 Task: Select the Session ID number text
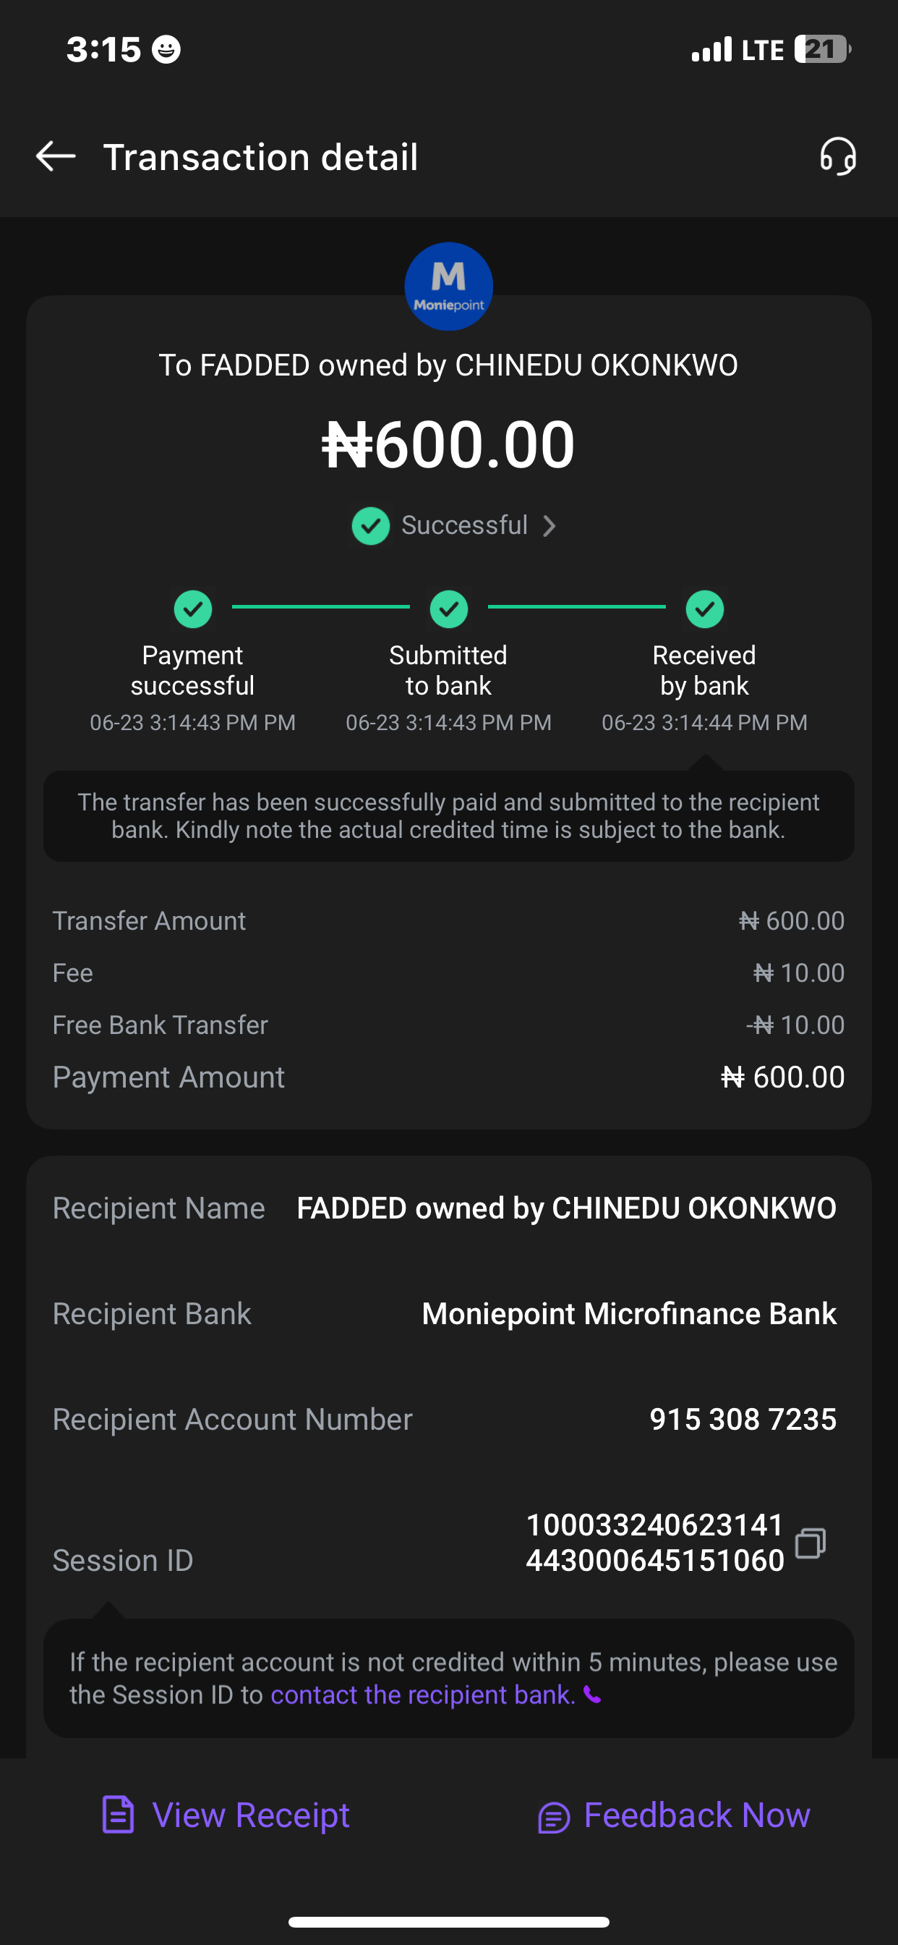click(x=654, y=1543)
